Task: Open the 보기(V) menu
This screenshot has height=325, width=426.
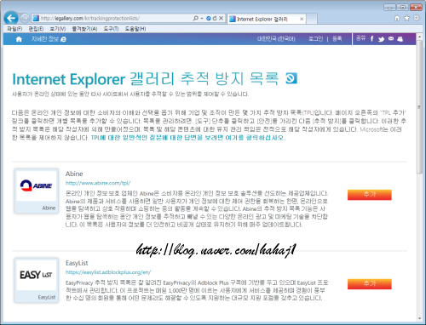Action: coord(58,29)
